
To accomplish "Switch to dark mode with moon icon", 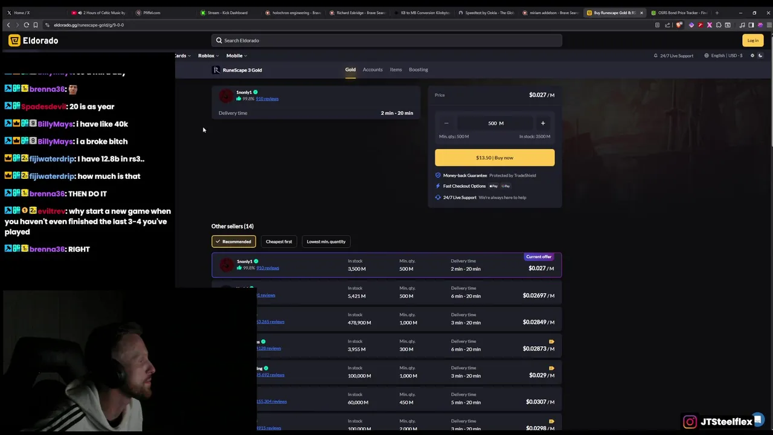I will tap(760, 56).
